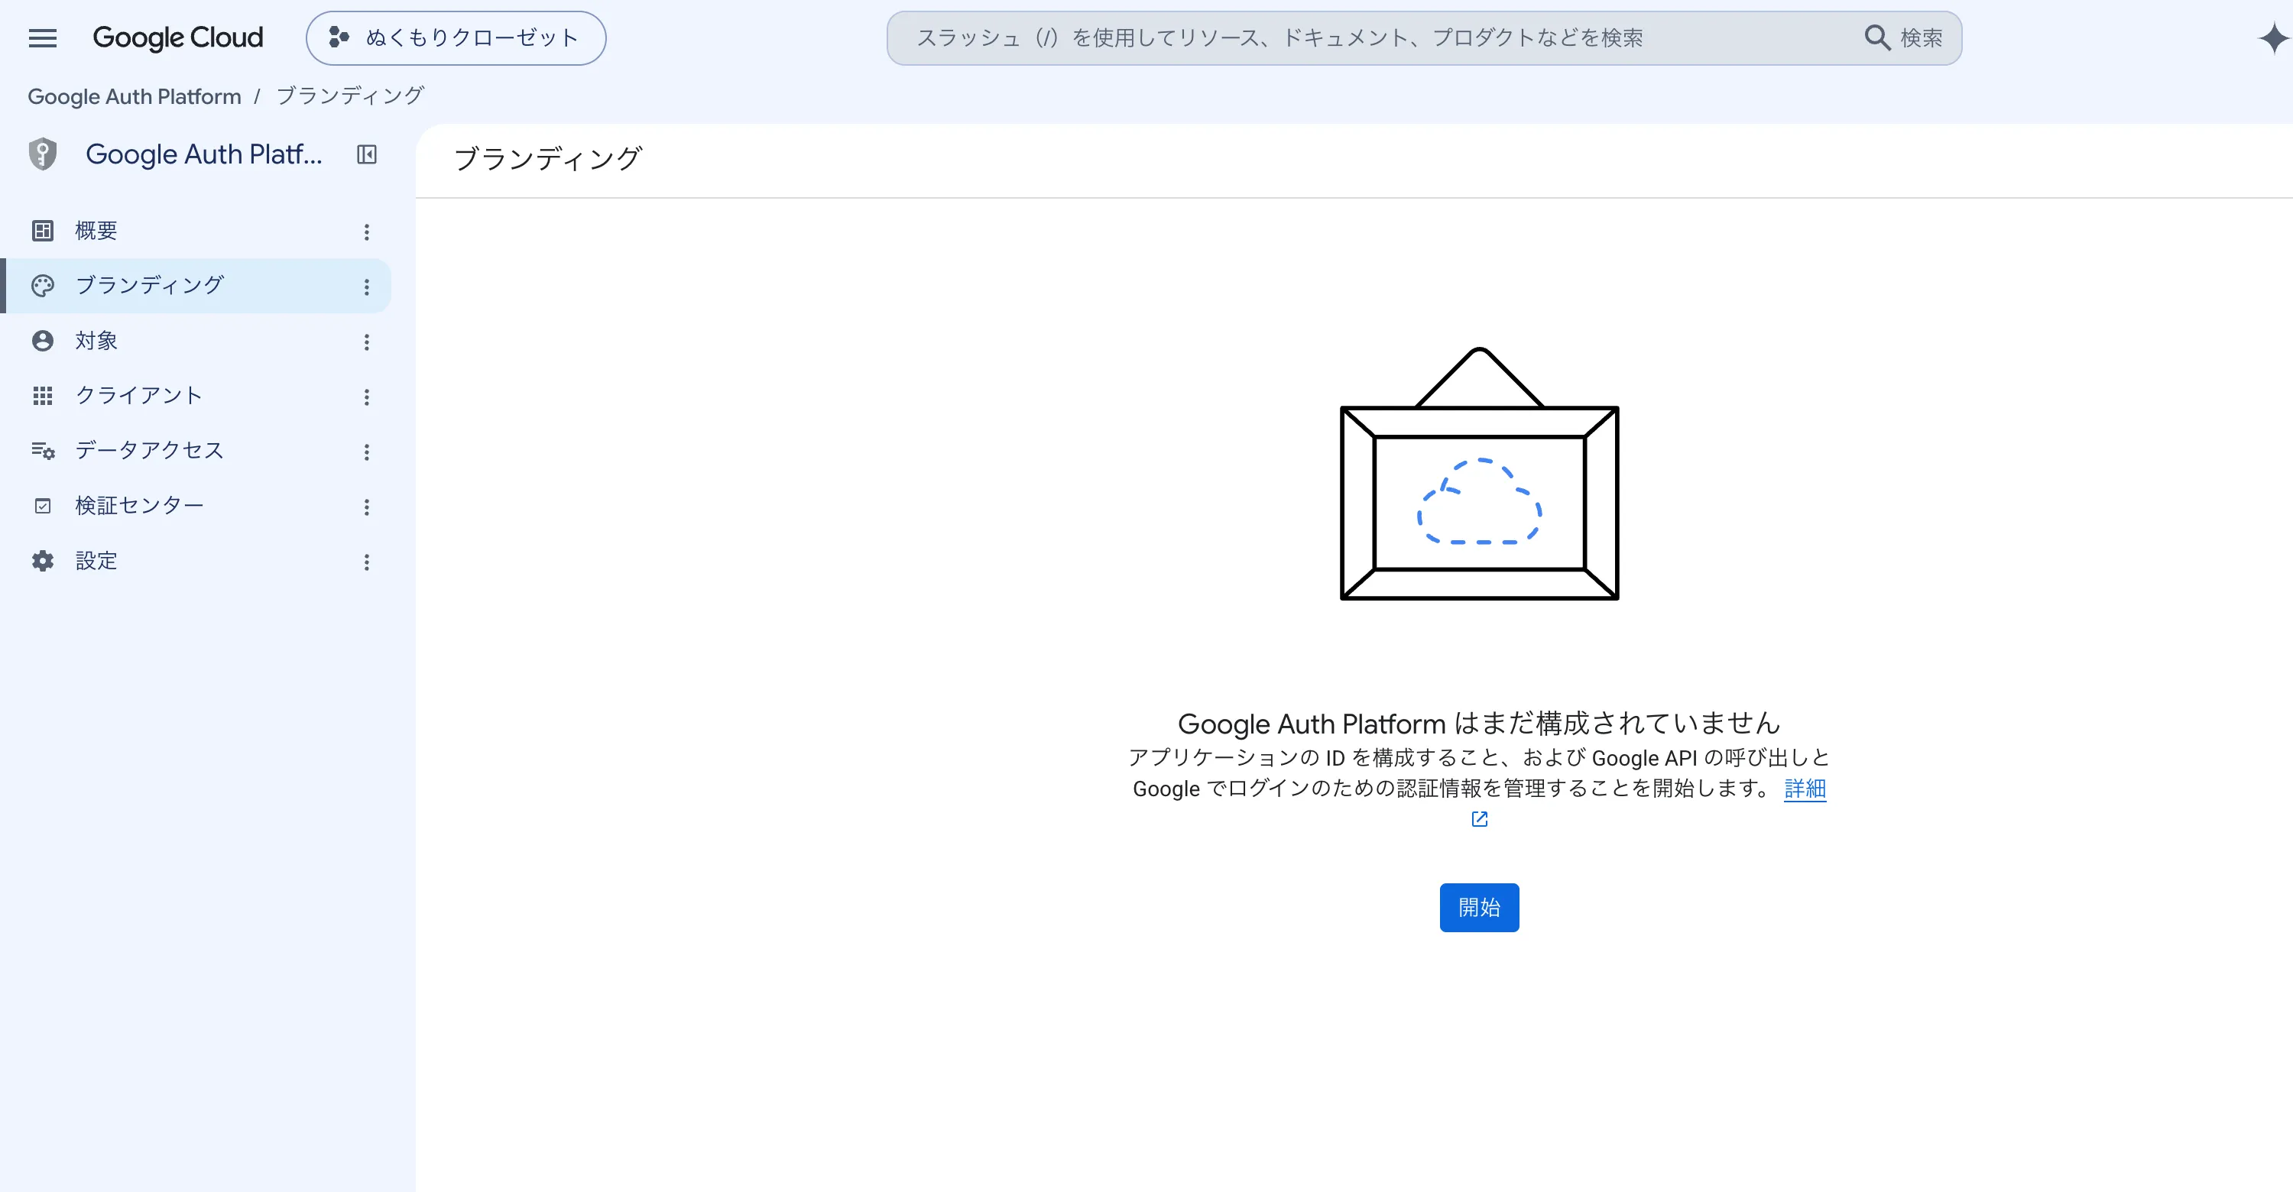This screenshot has width=2293, height=1192.
Task: Click the external link icon below 詳細
Action: coord(1480,819)
